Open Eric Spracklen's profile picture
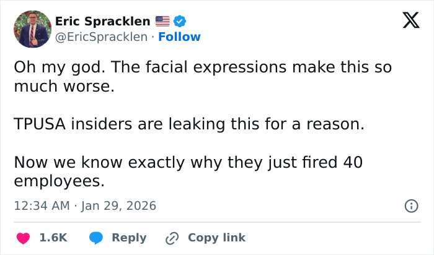The height and width of the screenshot is (255, 434). coord(32,29)
